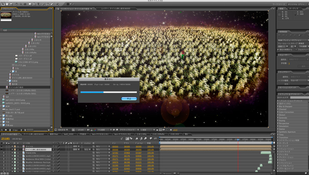Mute audio of Friend.m4a layer

tap(4, 153)
